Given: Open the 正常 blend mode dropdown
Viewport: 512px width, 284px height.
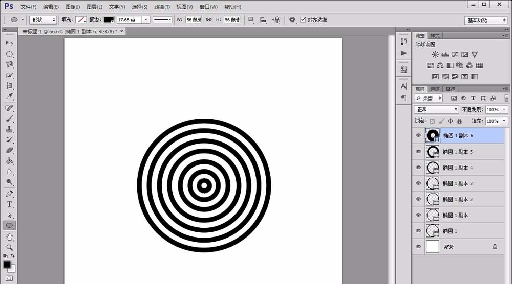Looking at the screenshot, I should [x=436, y=109].
